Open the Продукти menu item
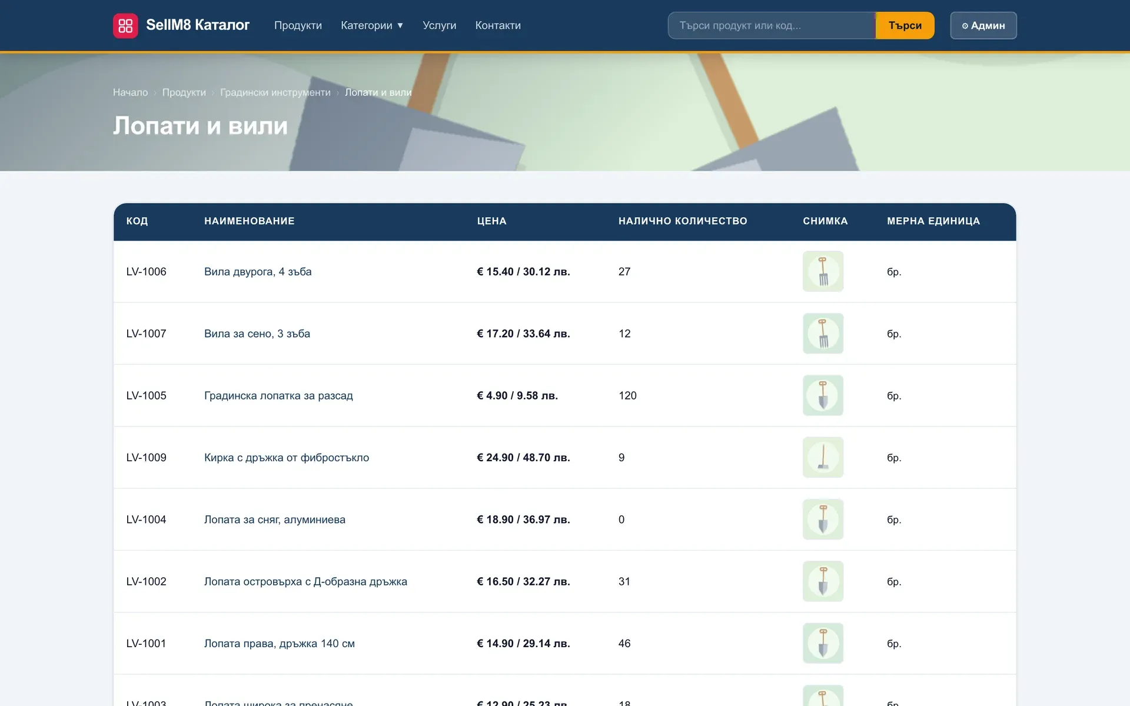1130x706 pixels. pyautogui.click(x=298, y=25)
